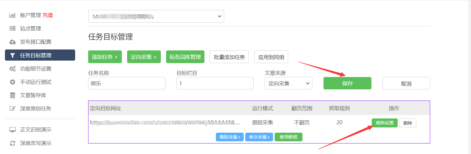Click 规则设置 in the task row
This screenshot has height=154, width=471.
point(384,123)
